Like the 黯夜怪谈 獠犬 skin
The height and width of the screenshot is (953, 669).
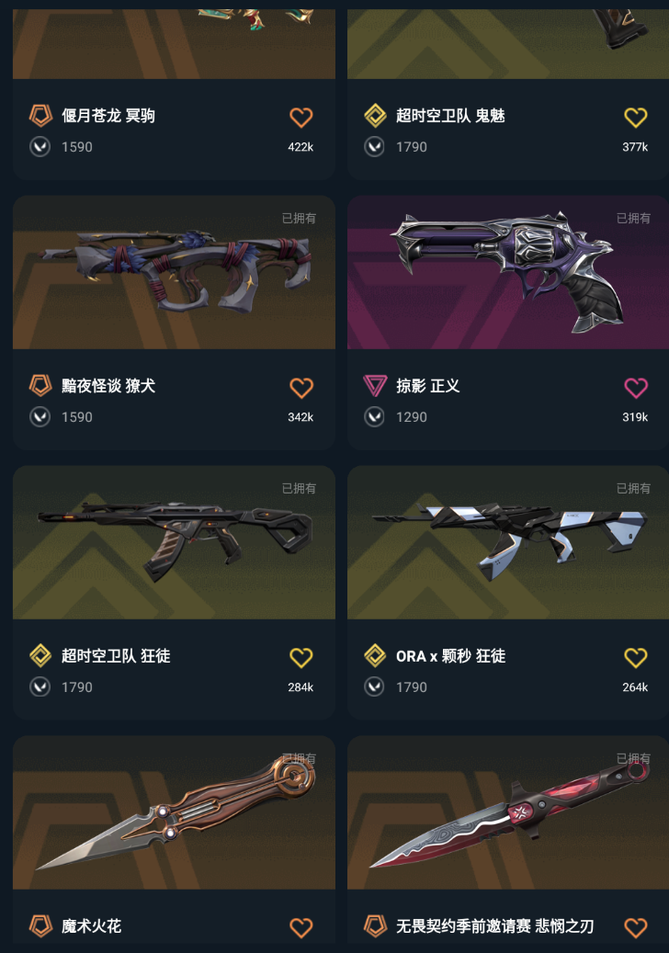(x=300, y=388)
